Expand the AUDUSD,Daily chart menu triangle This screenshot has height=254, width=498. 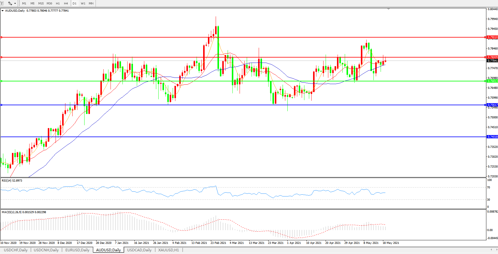[x=3, y=11]
